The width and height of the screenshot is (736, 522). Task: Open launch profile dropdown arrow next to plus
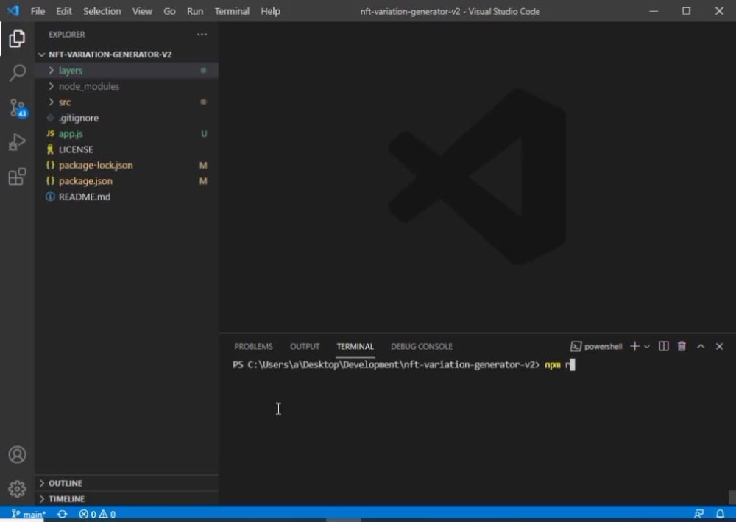point(647,347)
